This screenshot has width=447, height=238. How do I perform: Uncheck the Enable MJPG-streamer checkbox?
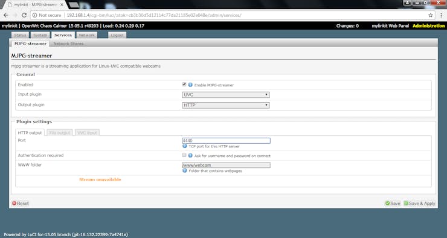click(x=184, y=85)
